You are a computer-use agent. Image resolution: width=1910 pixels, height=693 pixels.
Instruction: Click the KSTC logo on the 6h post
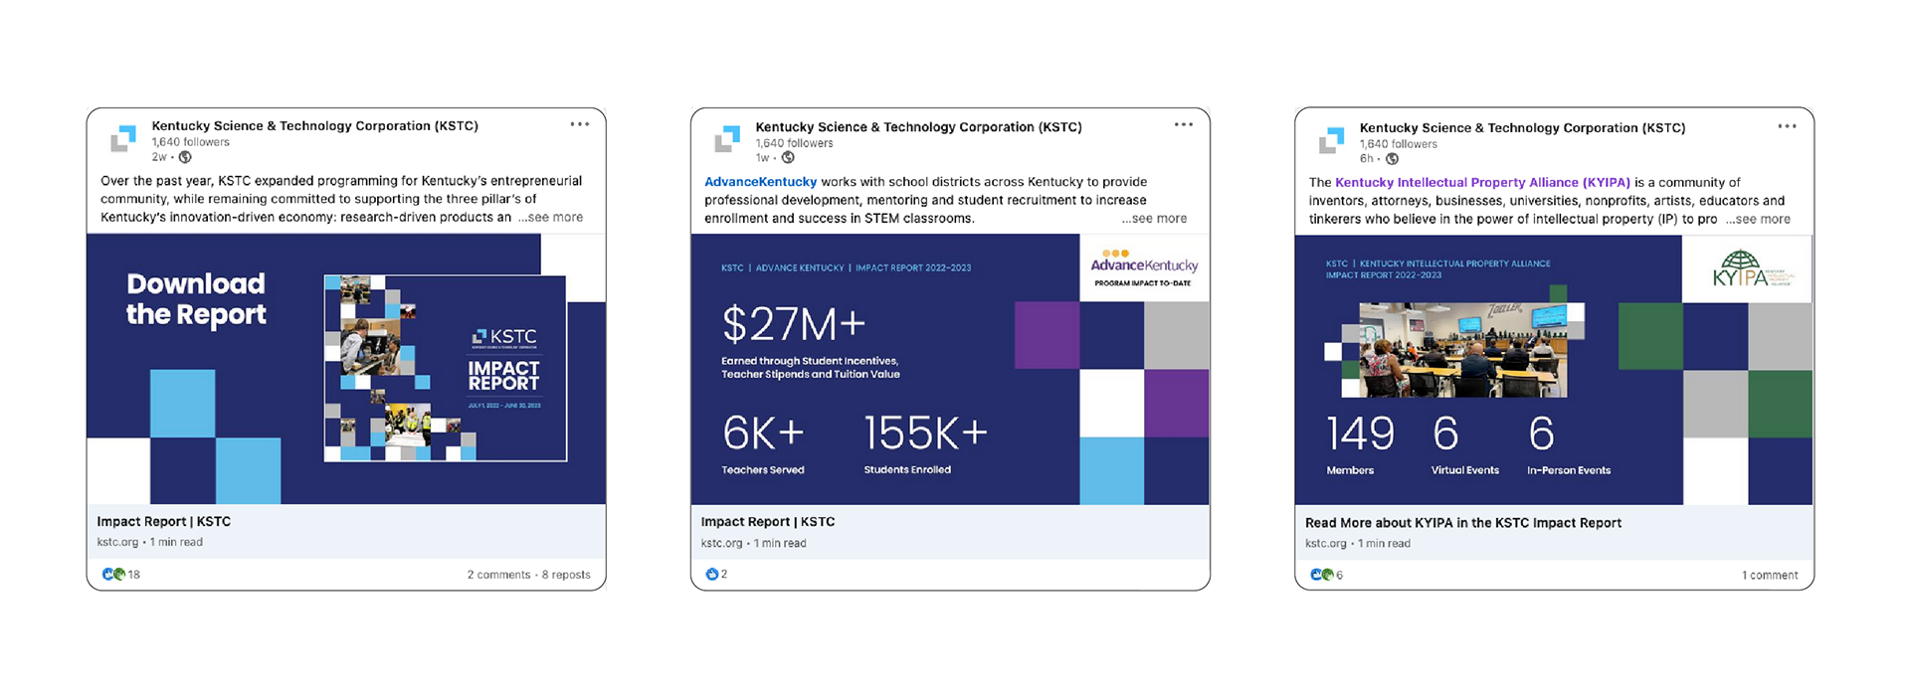point(1331,140)
